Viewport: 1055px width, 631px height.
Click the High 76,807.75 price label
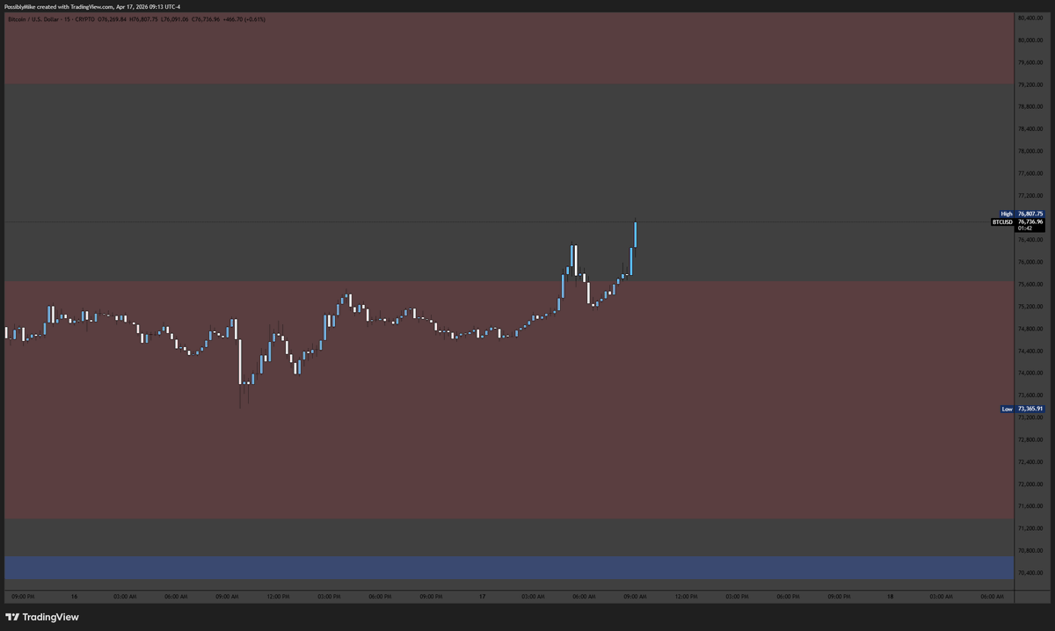click(1022, 214)
